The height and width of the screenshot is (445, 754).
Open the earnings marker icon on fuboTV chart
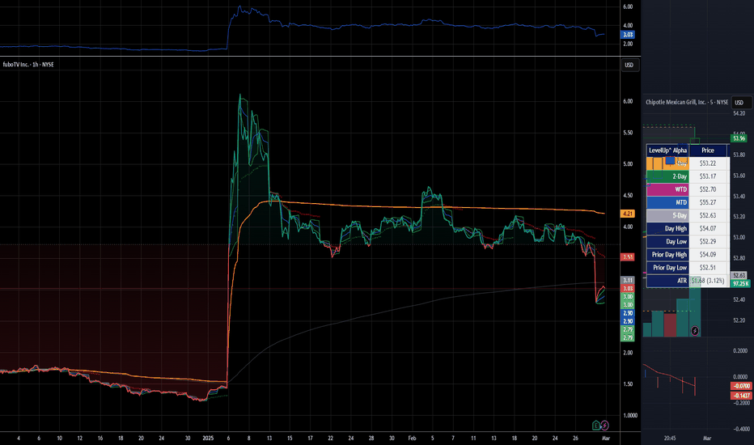point(595,426)
